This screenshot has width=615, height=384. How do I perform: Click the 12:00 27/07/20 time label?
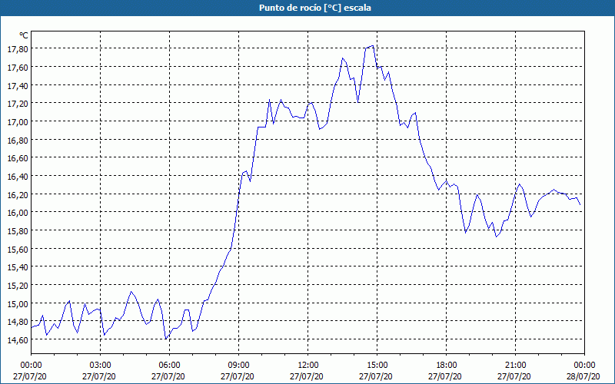pos(307,371)
